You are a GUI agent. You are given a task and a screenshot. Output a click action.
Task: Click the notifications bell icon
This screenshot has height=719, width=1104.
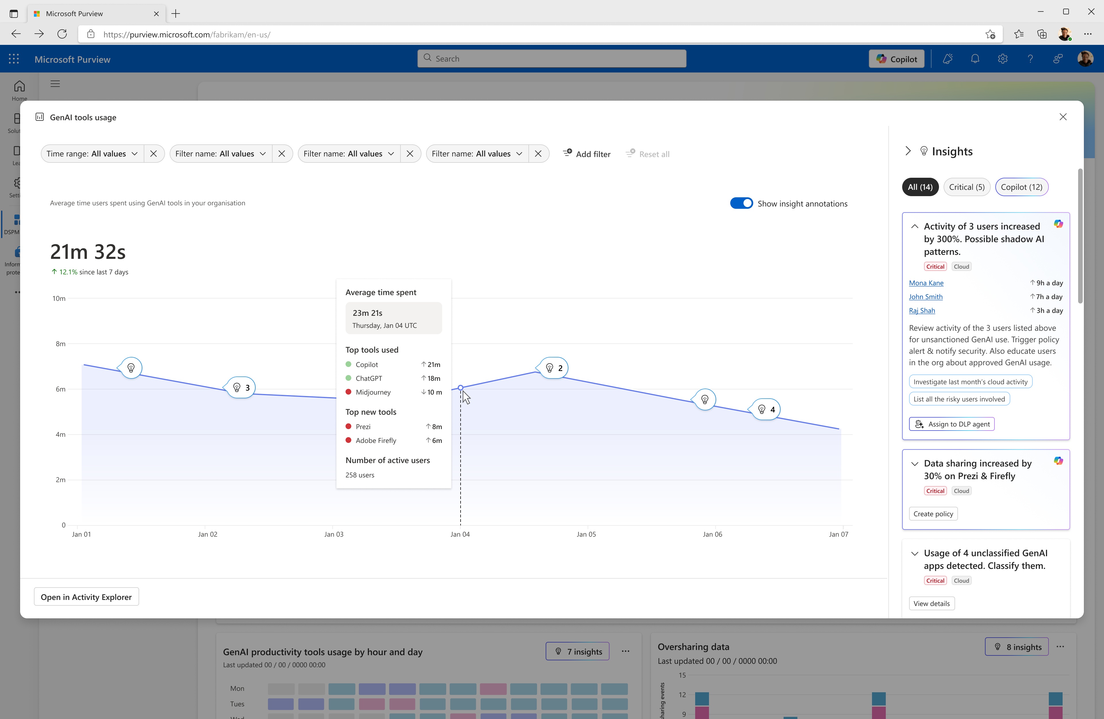975,59
